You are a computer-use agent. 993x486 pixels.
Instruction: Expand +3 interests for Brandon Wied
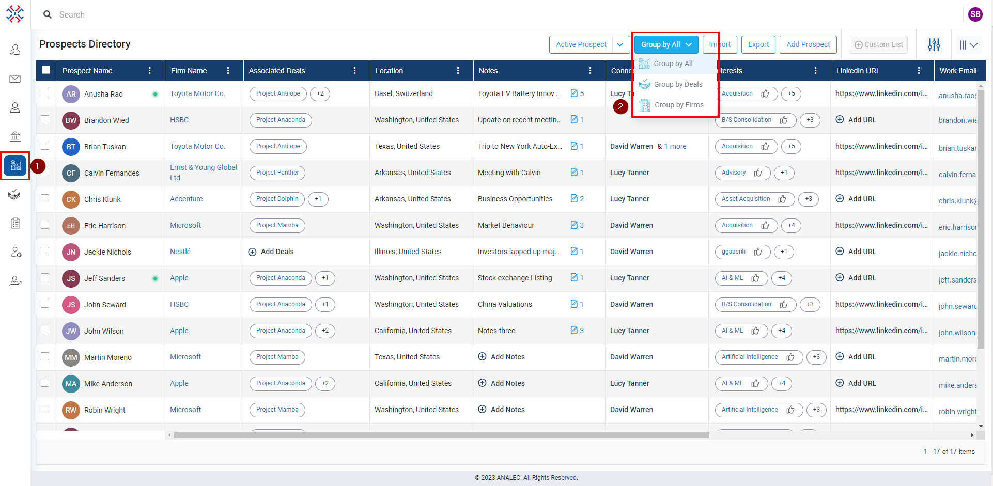point(810,120)
